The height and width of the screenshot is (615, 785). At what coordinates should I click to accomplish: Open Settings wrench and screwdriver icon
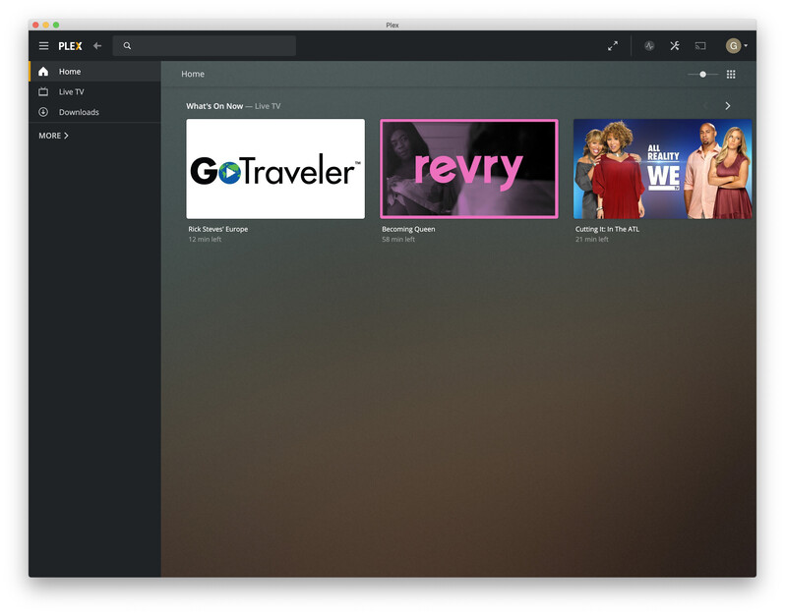tap(675, 46)
